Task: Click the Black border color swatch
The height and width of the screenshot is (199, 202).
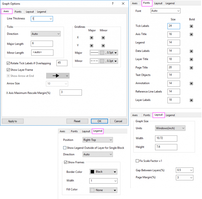Action: (x=92, y=172)
